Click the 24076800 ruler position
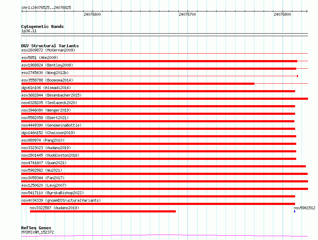318x240 pixels. 282,14
